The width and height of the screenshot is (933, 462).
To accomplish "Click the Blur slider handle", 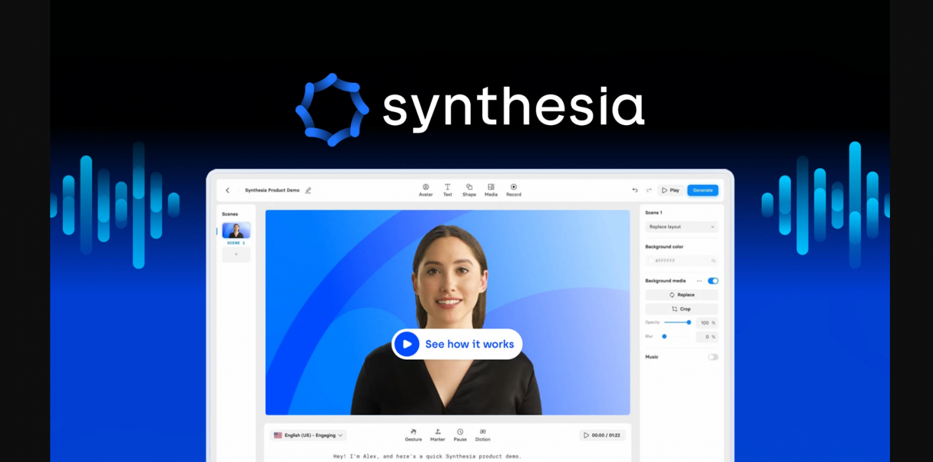I will [x=664, y=337].
